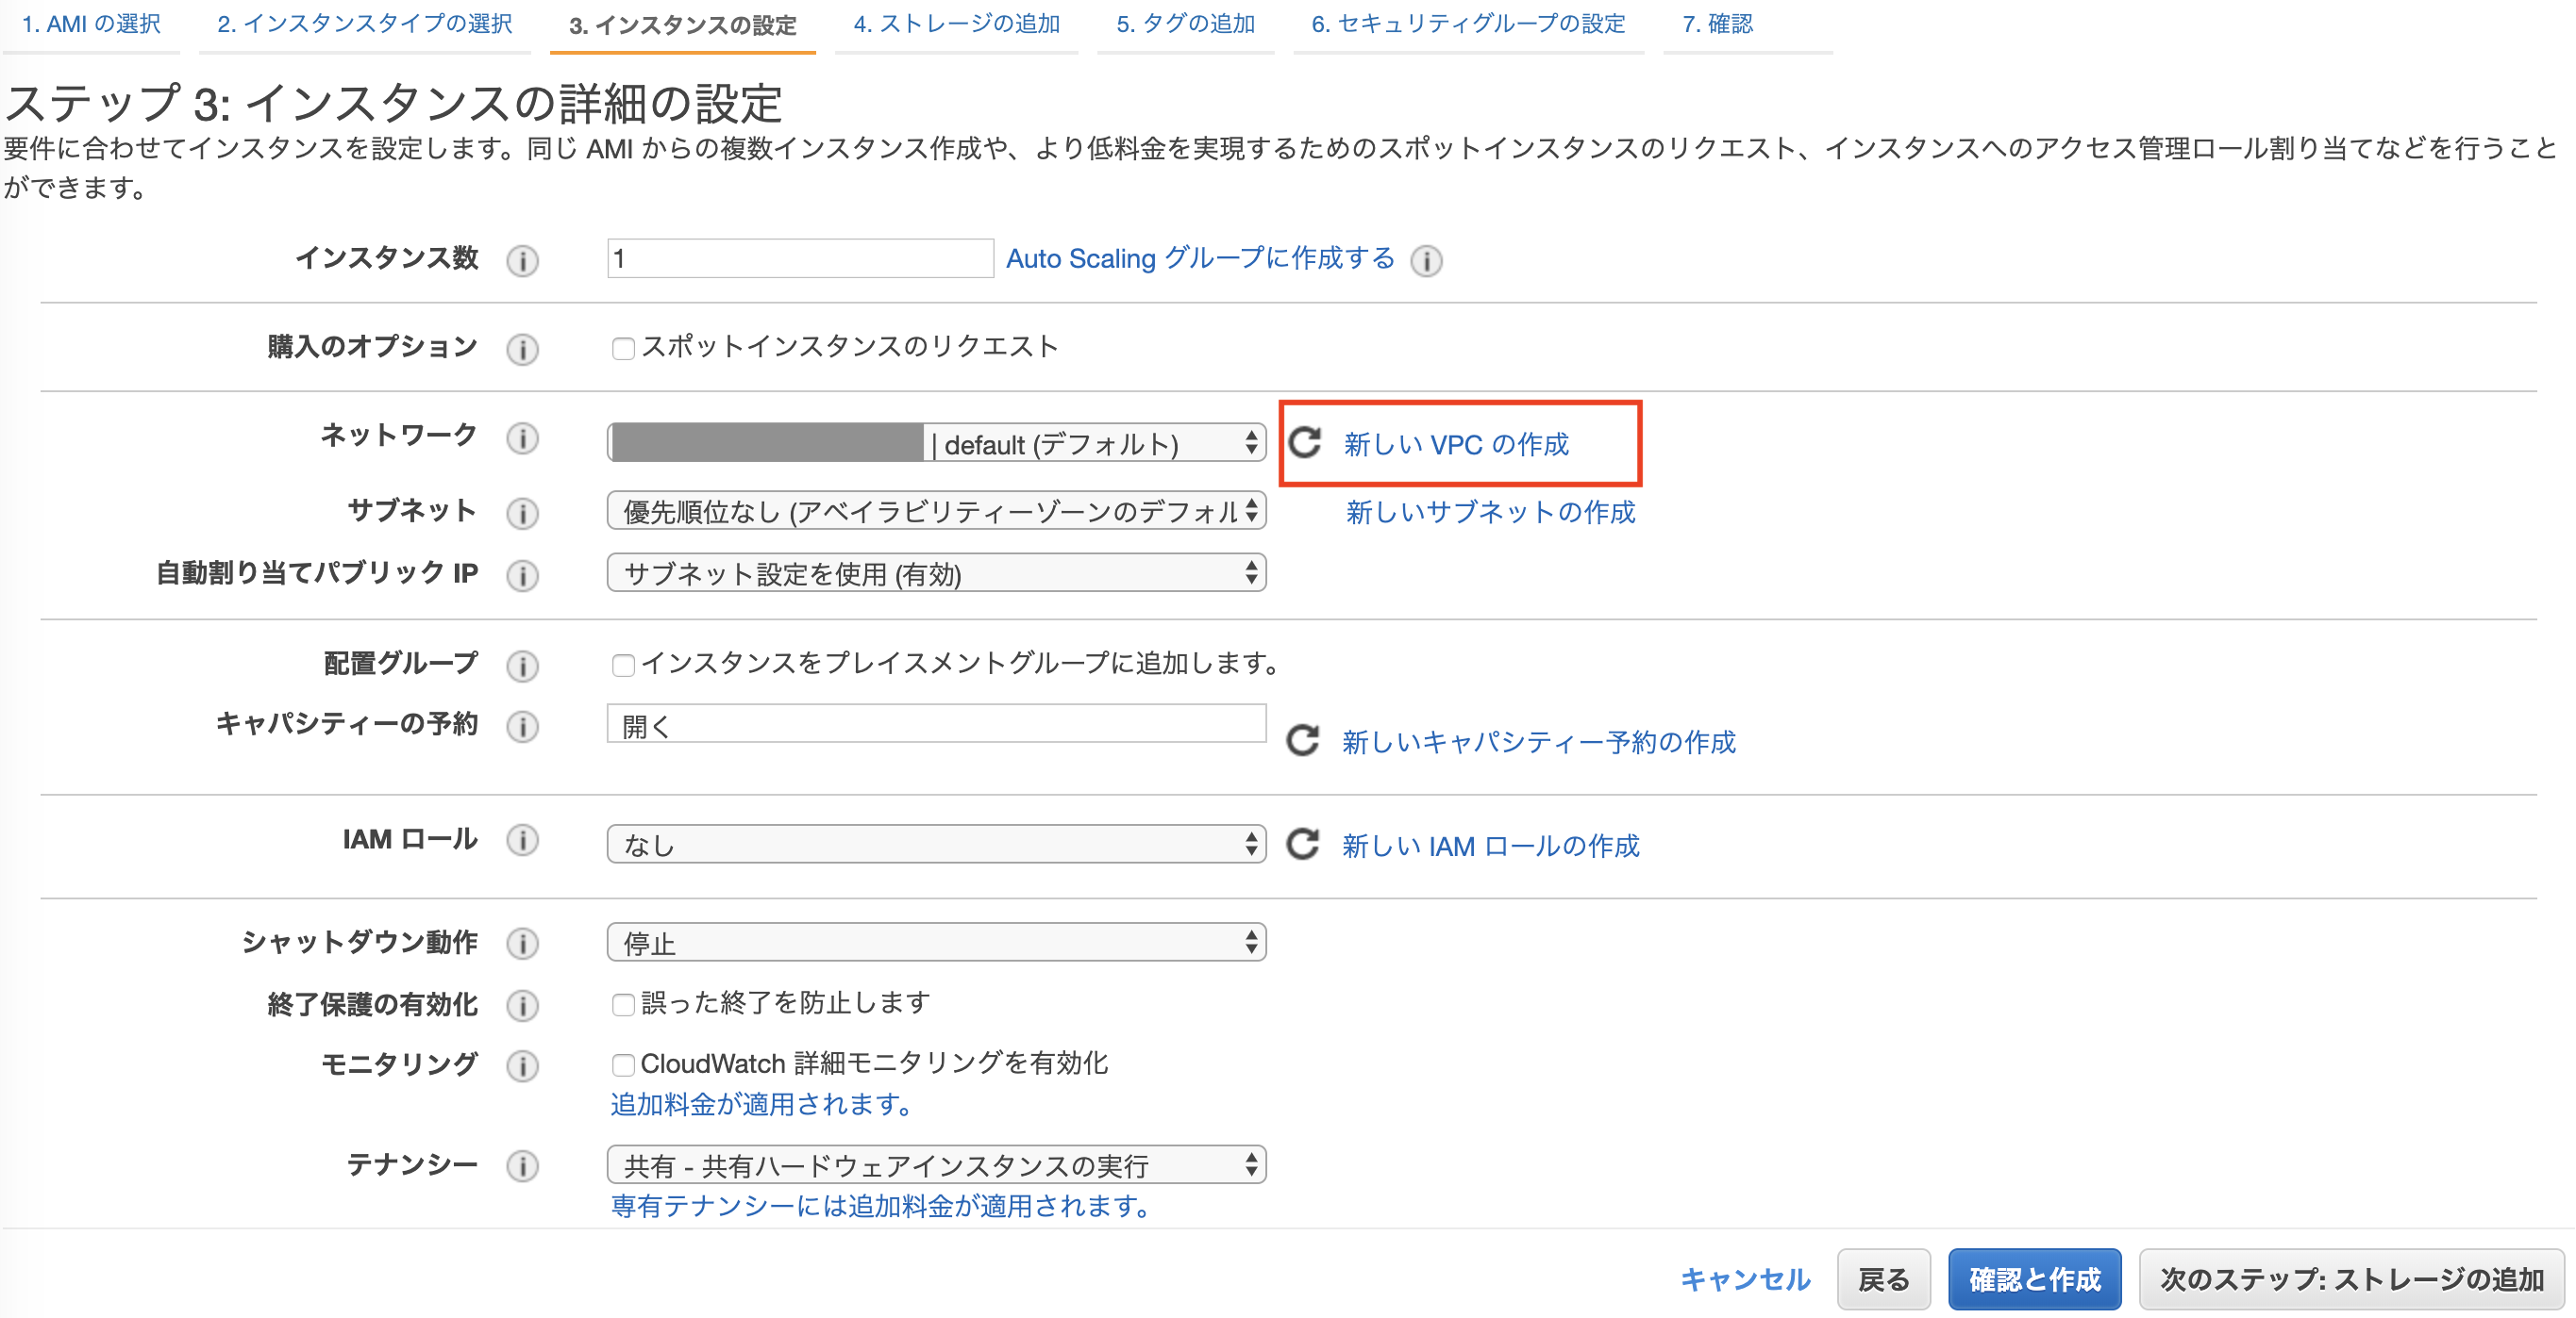This screenshot has height=1318, width=2576.
Task: Refresh the VPC network list
Action: coord(1305,444)
